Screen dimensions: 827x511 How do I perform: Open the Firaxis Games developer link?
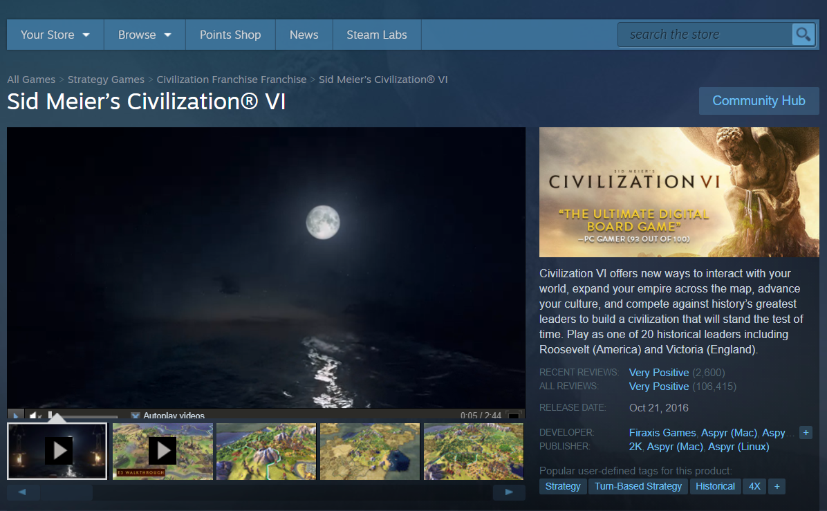662,432
